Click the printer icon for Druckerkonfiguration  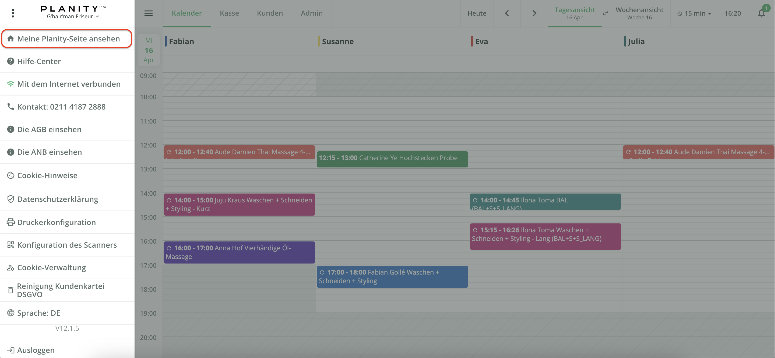10,222
